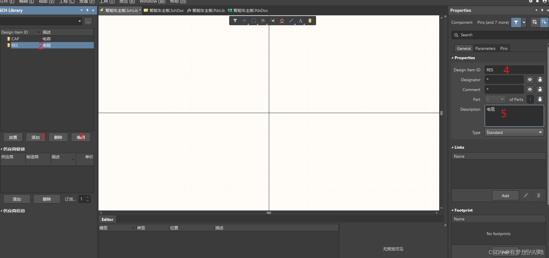
Task: Lock the Comment field
Action: 540,89
